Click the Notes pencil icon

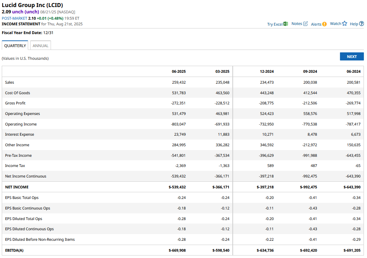[305, 24]
